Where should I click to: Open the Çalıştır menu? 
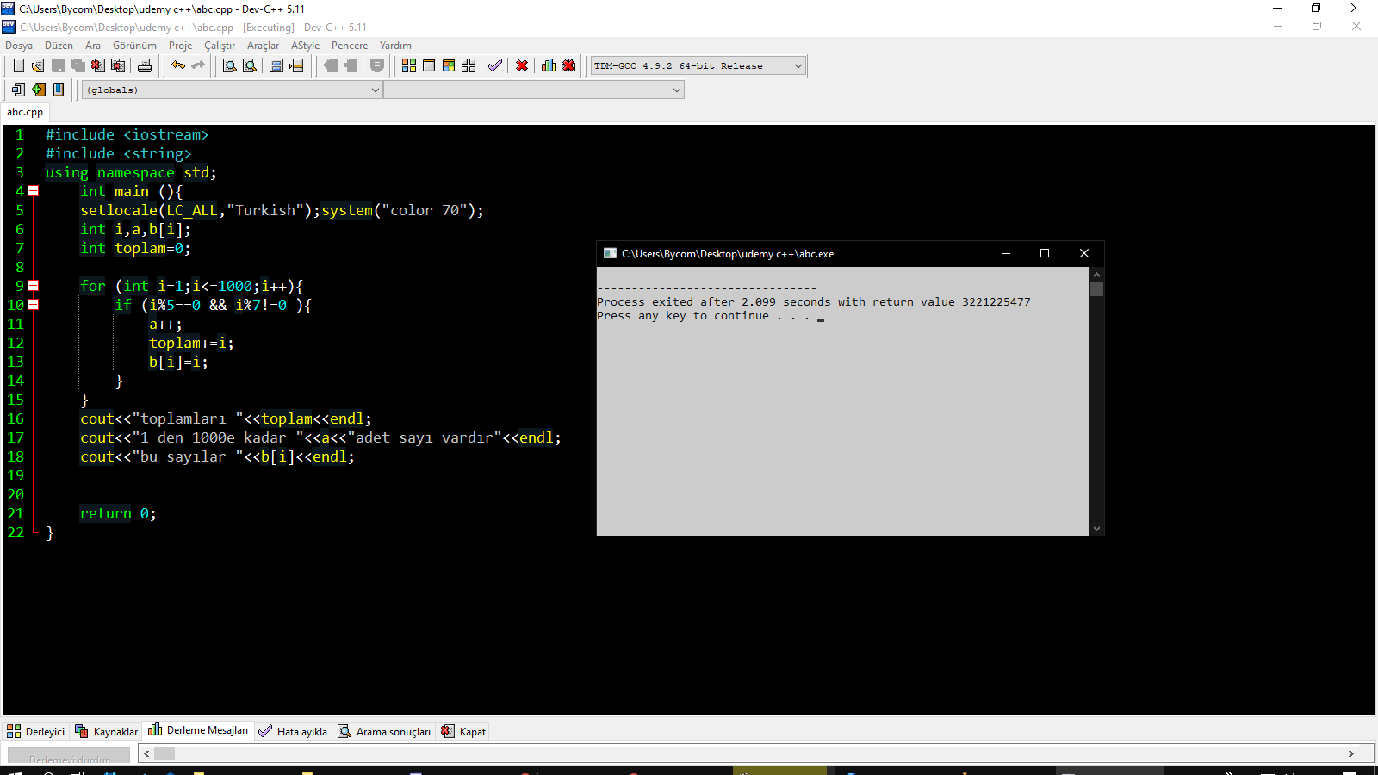point(220,46)
